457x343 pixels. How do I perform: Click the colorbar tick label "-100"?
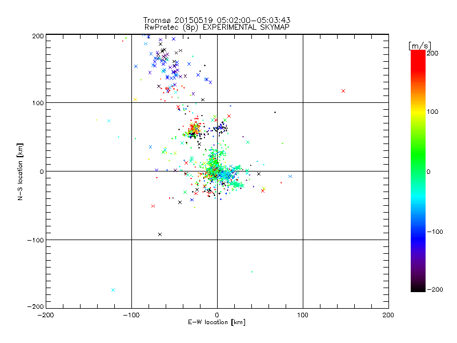click(435, 232)
